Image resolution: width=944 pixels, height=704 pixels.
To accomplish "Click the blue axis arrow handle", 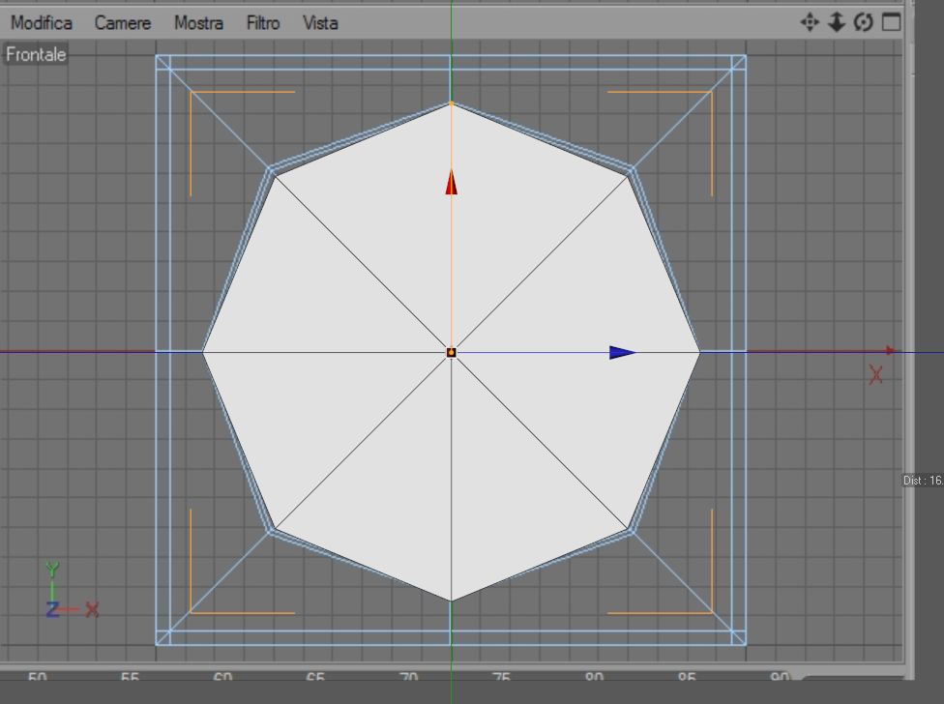I will [623, 353].
